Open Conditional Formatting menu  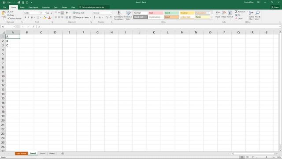click(119, 15)
